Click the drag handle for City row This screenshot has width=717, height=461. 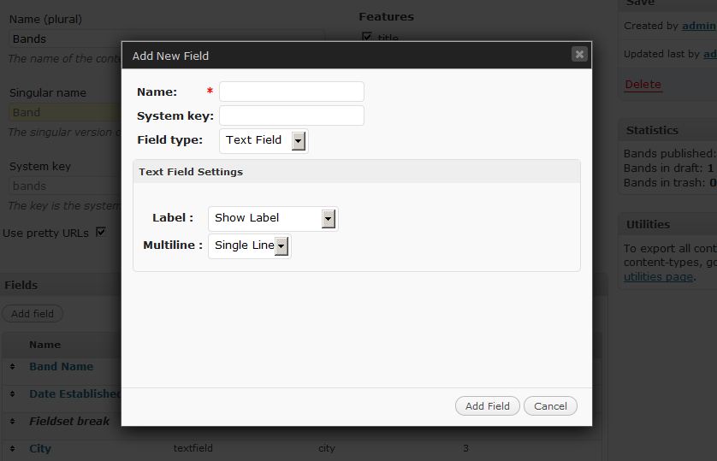click(x=12, y=449)
